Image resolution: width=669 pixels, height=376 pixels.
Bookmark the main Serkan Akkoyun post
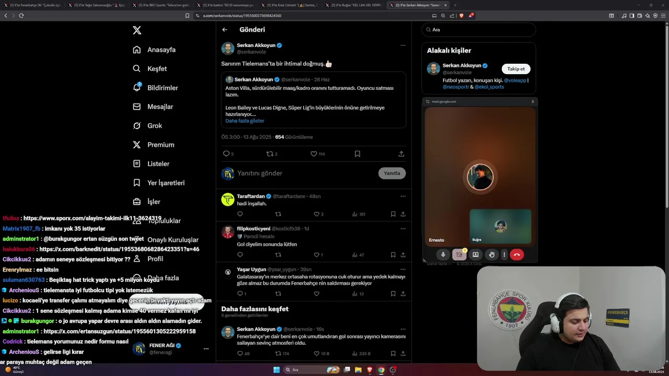point(357,154)
